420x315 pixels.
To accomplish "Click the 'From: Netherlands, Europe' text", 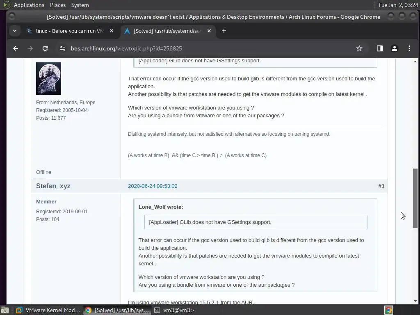I will pyautogui.click(x=66, y=103).
